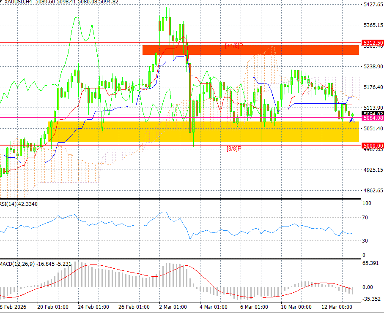
Task: Click the MACD(12,26,9) indicator label
Action: point(36,264)
